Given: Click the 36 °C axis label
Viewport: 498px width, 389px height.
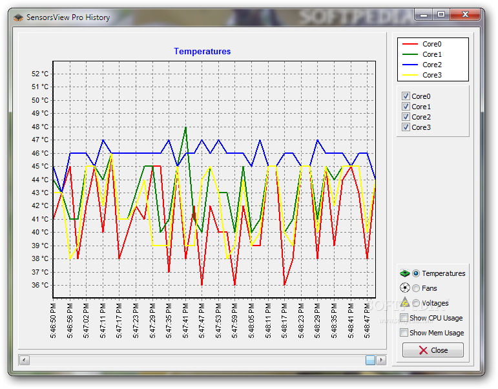Looking at the screenshot, I should coord(40,285).
